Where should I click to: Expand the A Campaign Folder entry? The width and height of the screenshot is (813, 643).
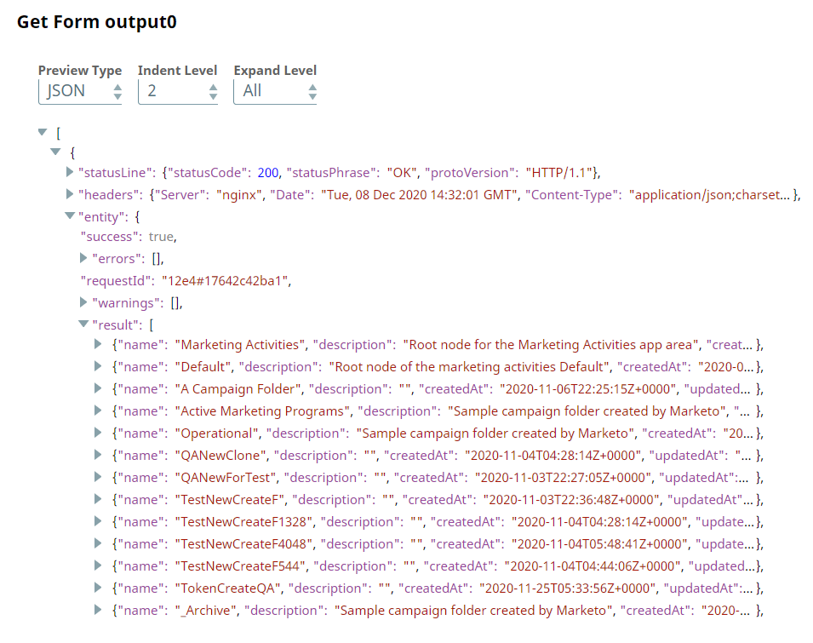click(98, 388)
